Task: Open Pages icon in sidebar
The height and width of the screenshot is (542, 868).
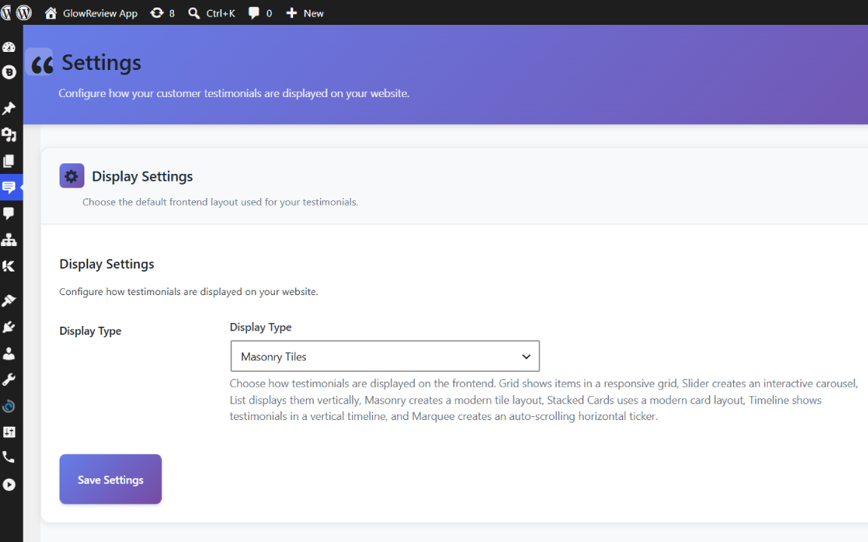Action: point(9,161)
